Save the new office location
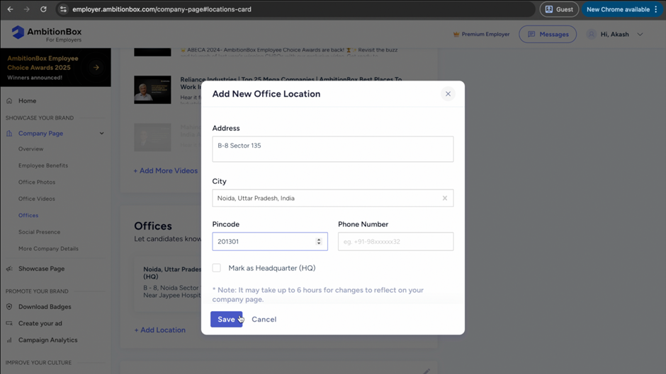 [226, 320]
